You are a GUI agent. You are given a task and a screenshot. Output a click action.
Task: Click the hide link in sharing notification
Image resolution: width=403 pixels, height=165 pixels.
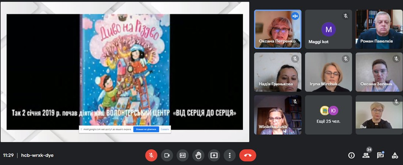pos(165,129)
